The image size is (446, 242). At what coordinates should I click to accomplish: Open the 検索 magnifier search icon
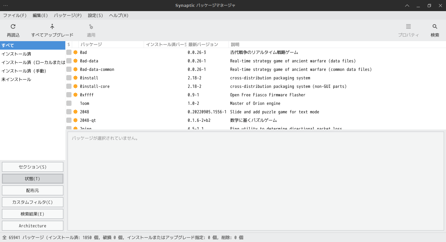click(x=435, y=27)
